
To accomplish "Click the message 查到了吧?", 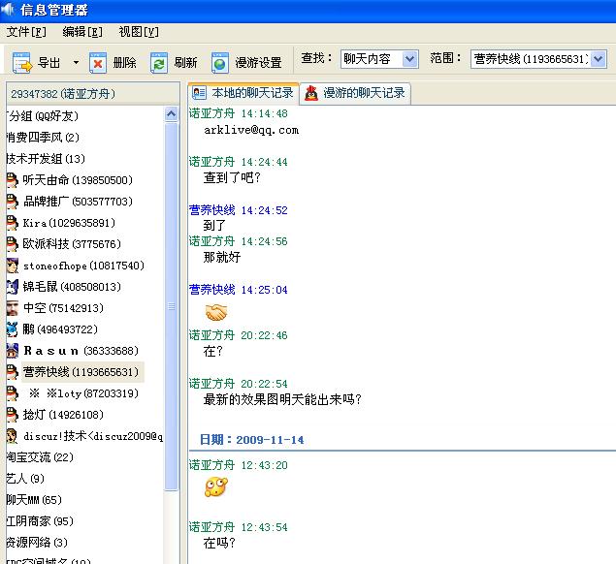I will [x=232, y=177].
